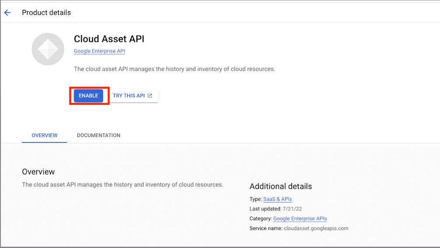The width and height of the screenshot is (440, 248).
Task: Switch to the OVERVIEW tab
Action: 44,135
